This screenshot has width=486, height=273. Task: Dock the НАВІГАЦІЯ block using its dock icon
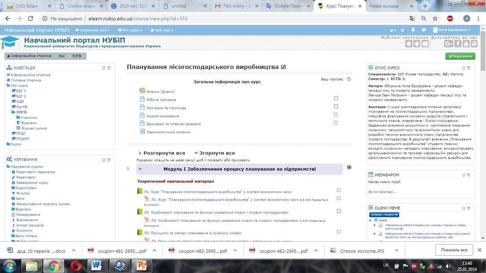pyautogui.click(x=109, y=68)
